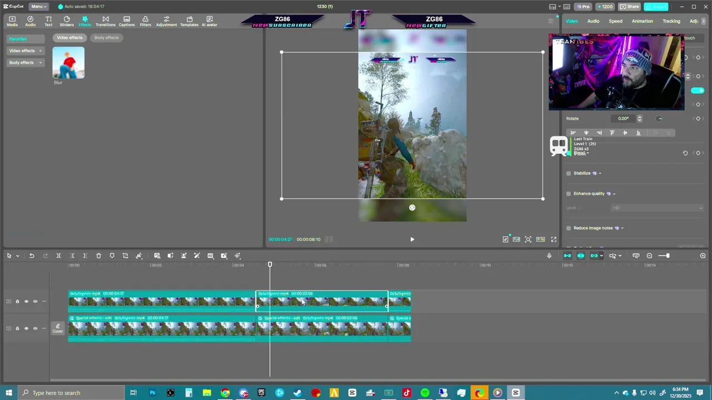This screenshot has width=712, height=400.
Task: Select the Body effects pill tab
Action: [106, 38]
